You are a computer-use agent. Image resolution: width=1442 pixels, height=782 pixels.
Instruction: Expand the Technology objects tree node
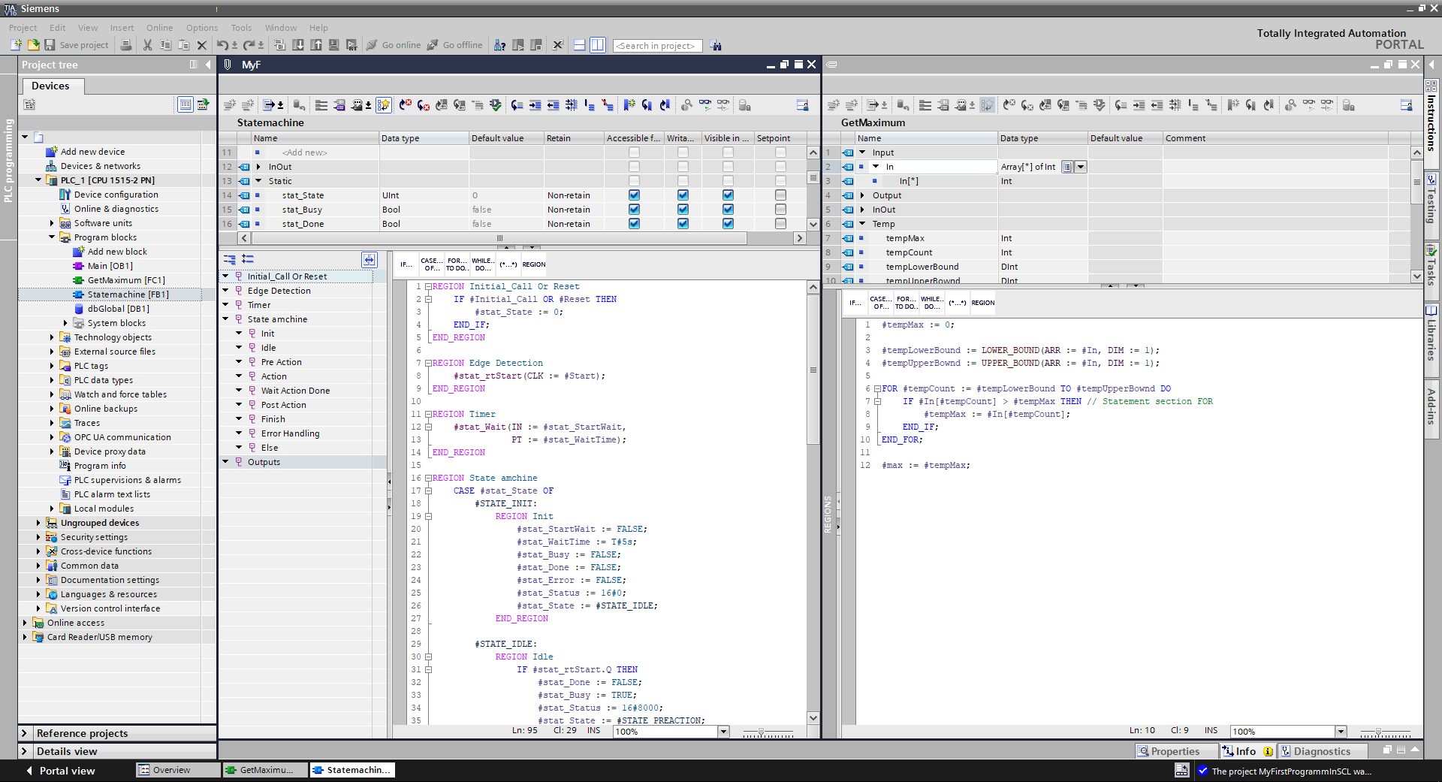(52, 337)
